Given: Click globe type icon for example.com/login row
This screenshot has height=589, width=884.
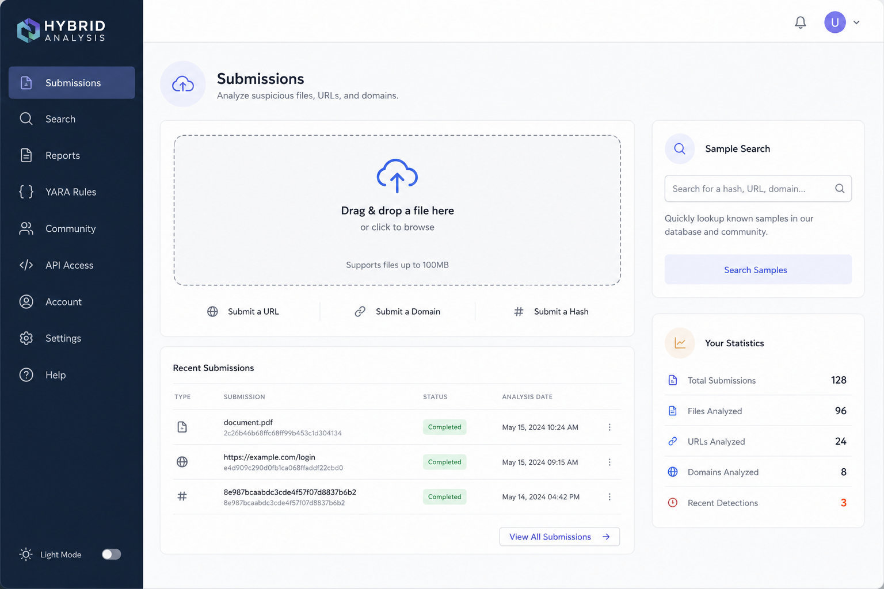Looking at the screenshot, I should tap(182, 462).
